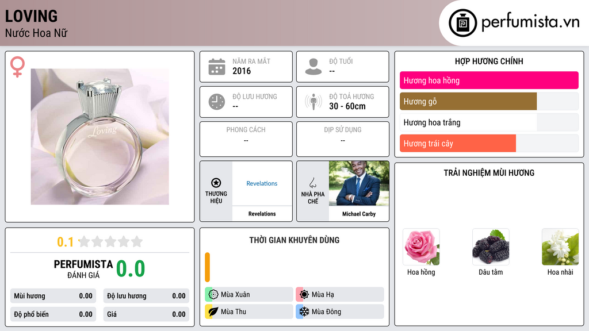Click the Mùa Hạ sun icon
The image size is (589, 331).
point(304,295)
